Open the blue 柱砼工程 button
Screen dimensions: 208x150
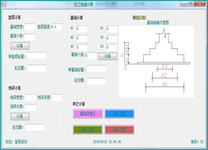point(119,114)
